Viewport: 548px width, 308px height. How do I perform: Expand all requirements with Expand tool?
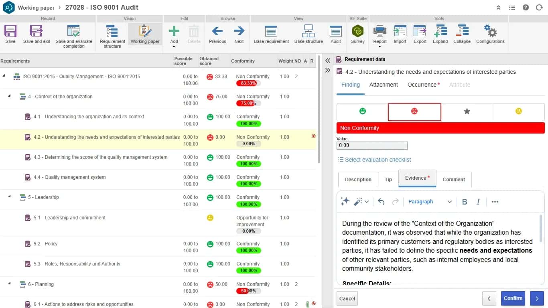[x=440, y=31]
